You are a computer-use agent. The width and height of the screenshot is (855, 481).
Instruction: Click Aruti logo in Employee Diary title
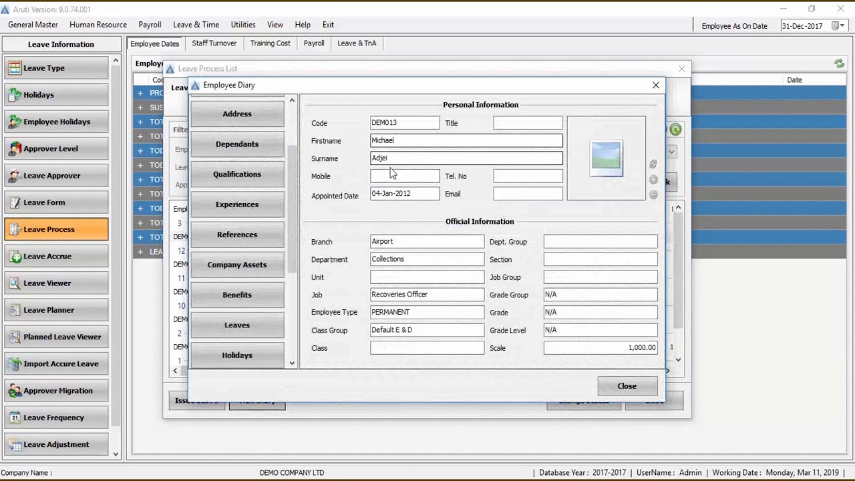click(195, 86)
